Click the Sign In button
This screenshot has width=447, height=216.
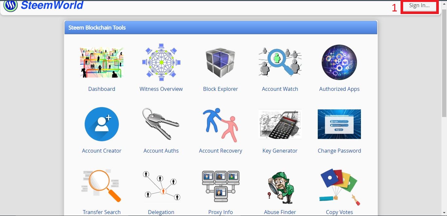click(x=419, y=6)
